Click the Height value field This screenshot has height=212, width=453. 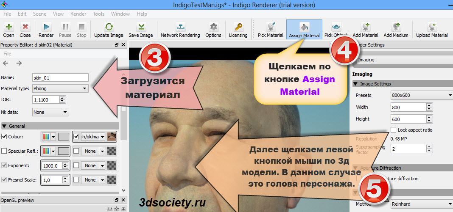(x=408, y=119)
